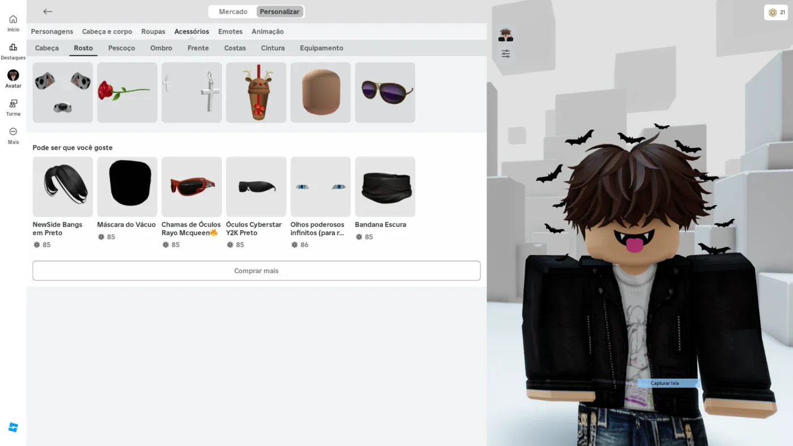Open the Personagens tab
The image size is (793, 446).
[52, 32]
